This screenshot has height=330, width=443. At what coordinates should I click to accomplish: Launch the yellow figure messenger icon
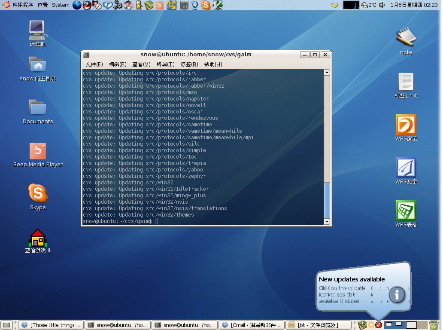tap(139, 5)
